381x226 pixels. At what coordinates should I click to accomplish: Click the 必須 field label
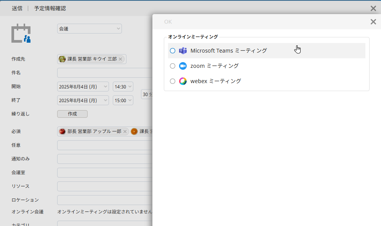[16, 131]
